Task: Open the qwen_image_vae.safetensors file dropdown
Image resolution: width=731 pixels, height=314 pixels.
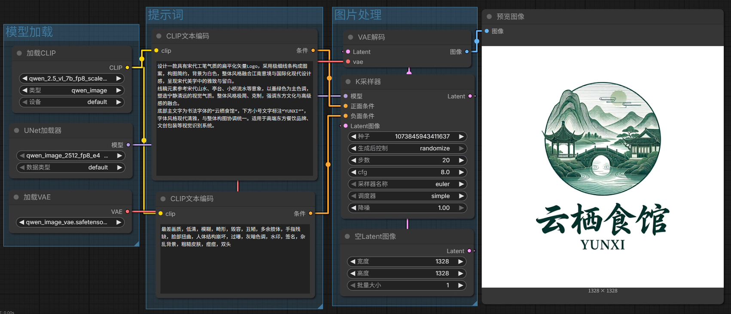Action: pos(71,222)
